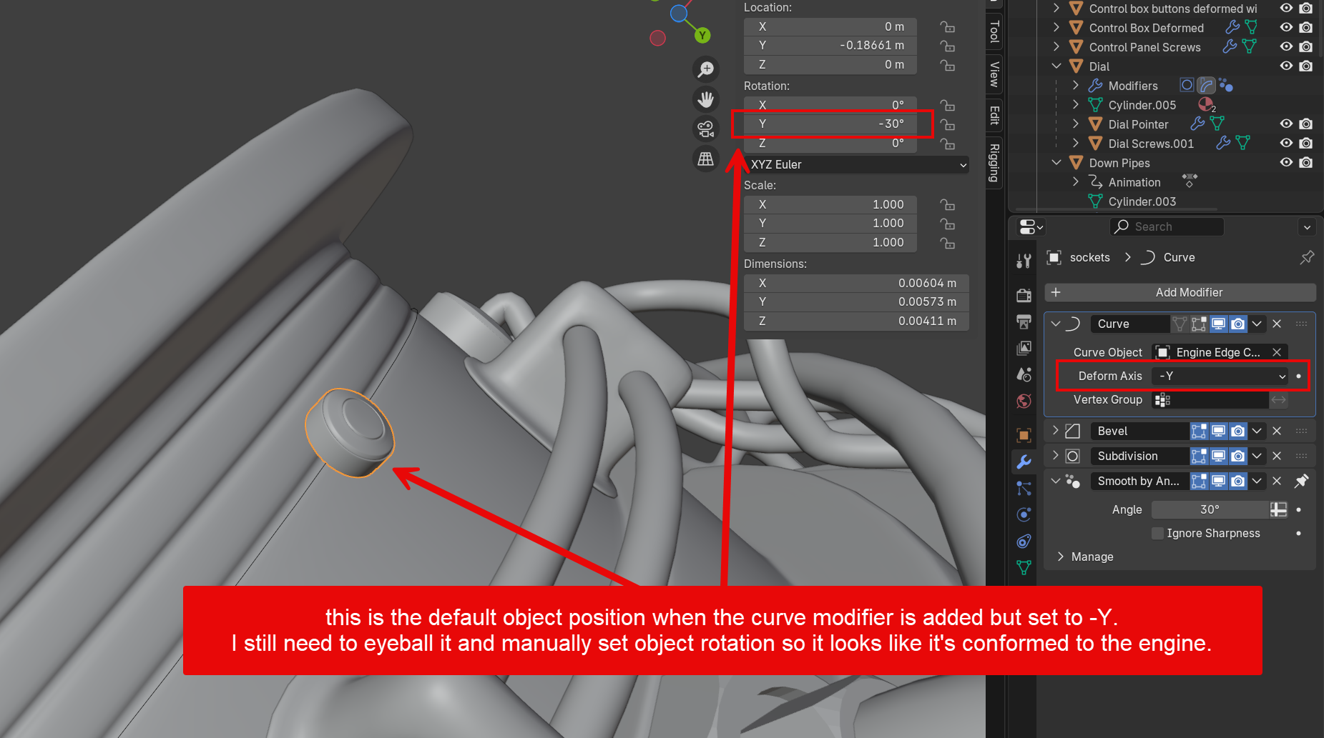1324x738 pixels.
Task: Select the pan view hand icon
Action: tap(706, 99)
